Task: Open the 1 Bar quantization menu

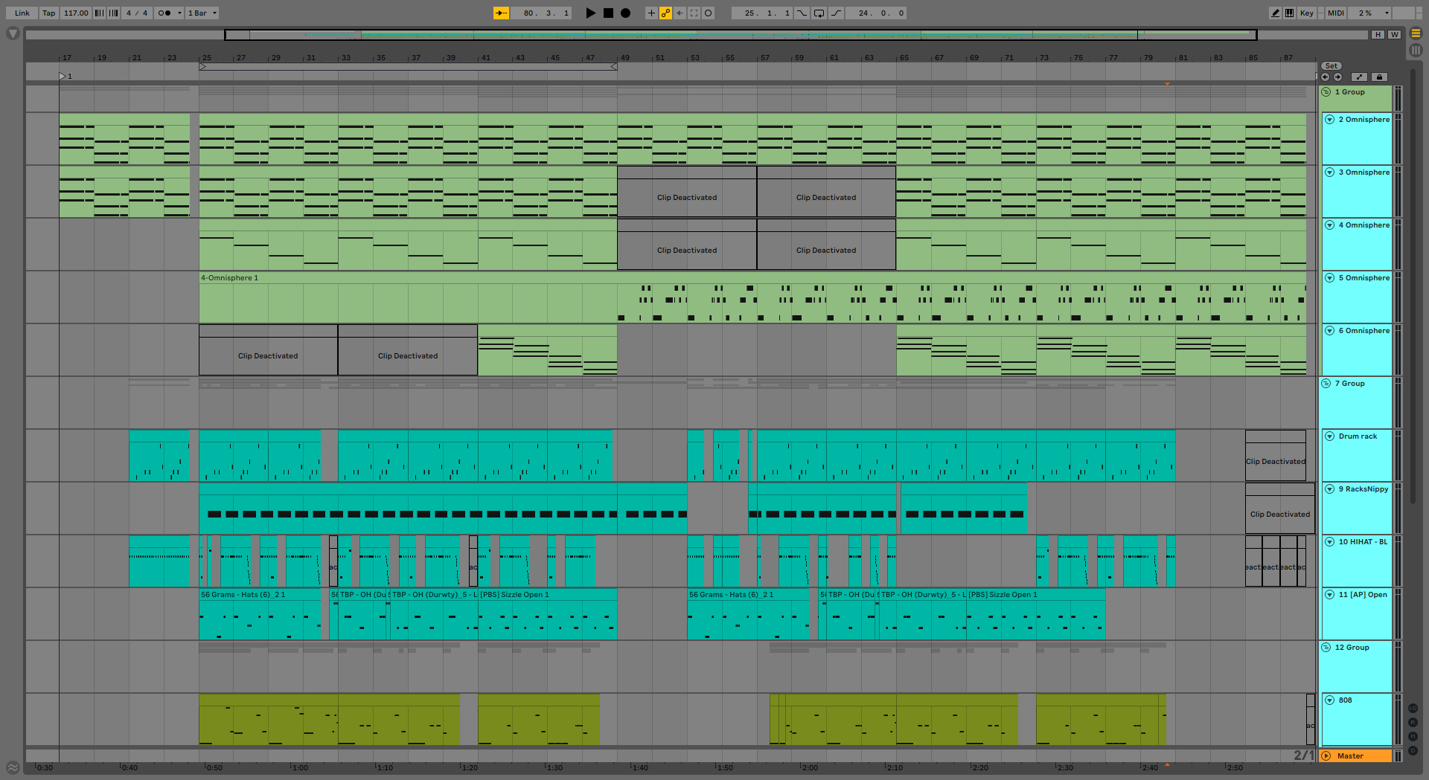Action: point(202,13)
